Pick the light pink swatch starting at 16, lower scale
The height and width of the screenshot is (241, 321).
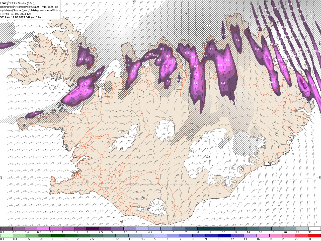click(x=263, y=236)
